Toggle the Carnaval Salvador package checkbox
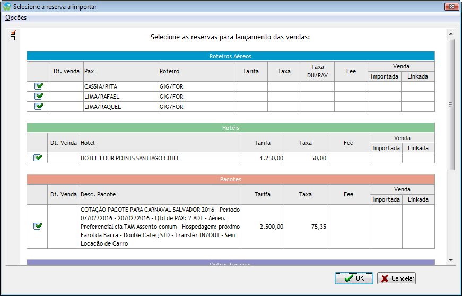The width and height of the screenshot is (462, 296). 38,226
